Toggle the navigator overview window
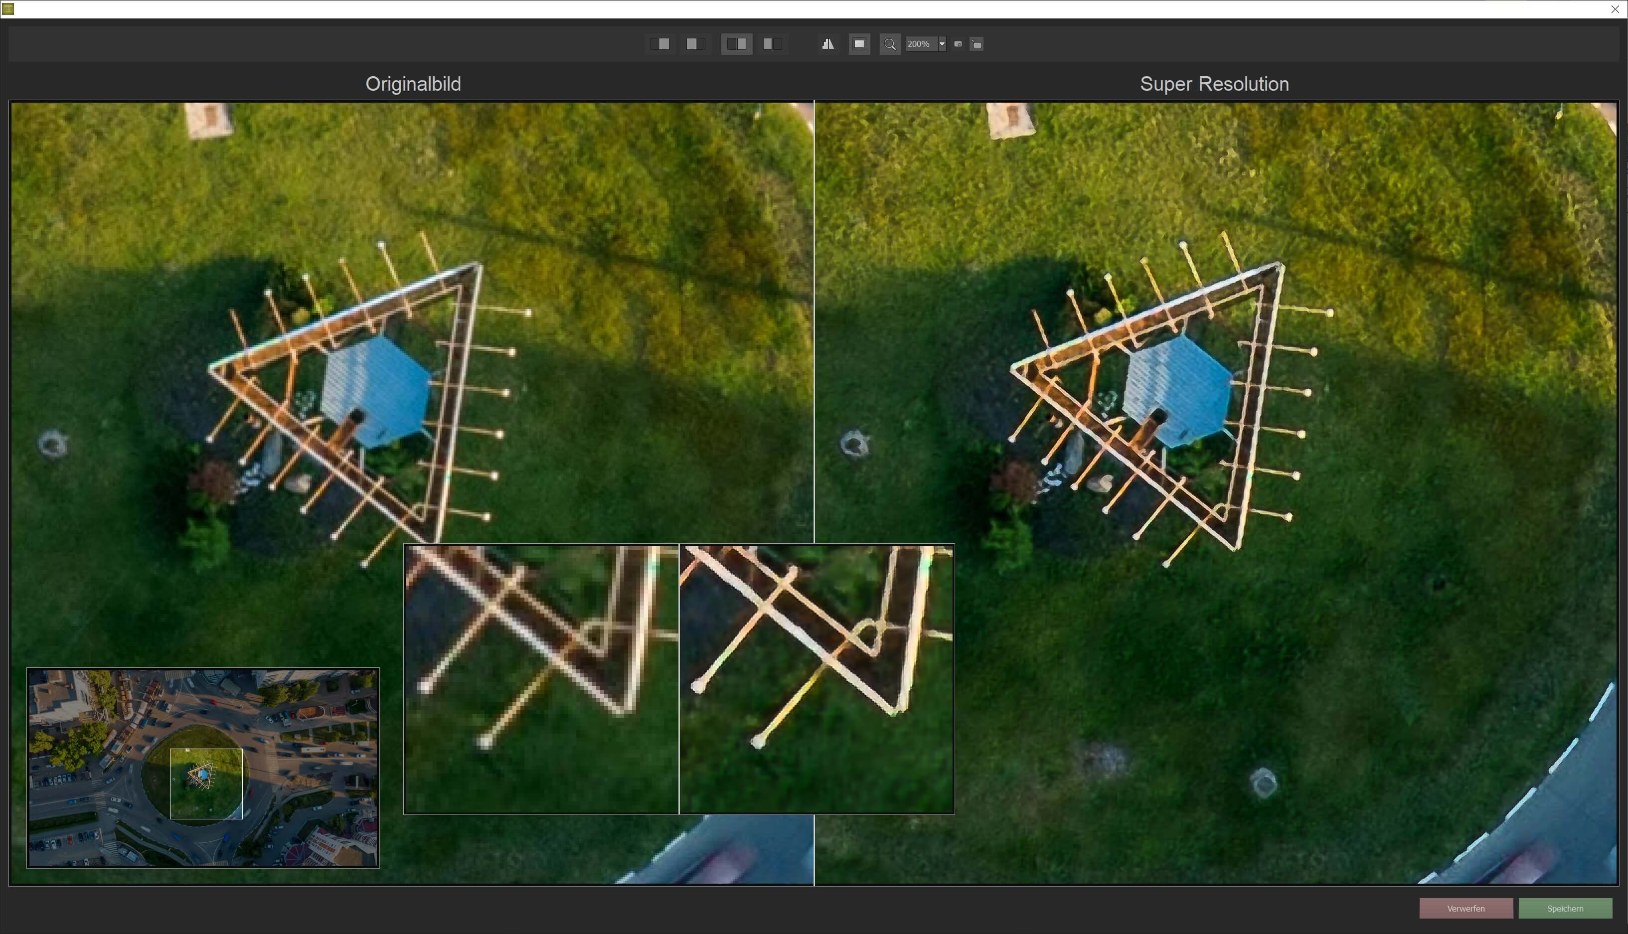The image size is (1628, 934). pyautogui.click(x=859, y=44)
